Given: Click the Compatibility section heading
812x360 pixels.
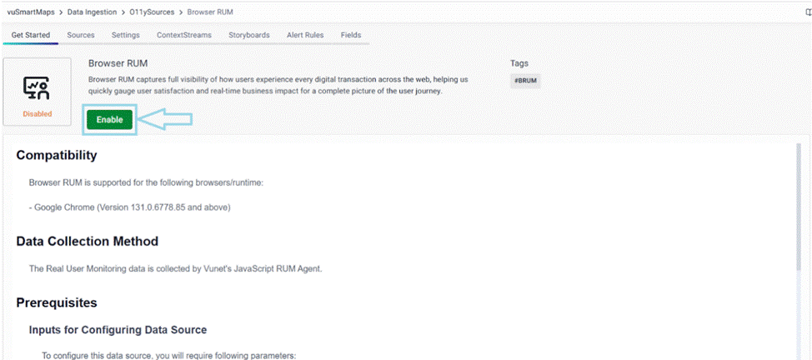Looking at the screenshot, I should coord(57,155).
